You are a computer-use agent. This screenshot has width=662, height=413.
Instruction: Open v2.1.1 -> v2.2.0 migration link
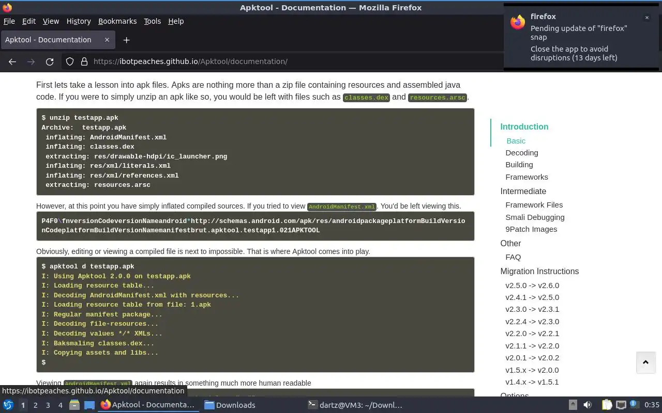coord(532,346)
